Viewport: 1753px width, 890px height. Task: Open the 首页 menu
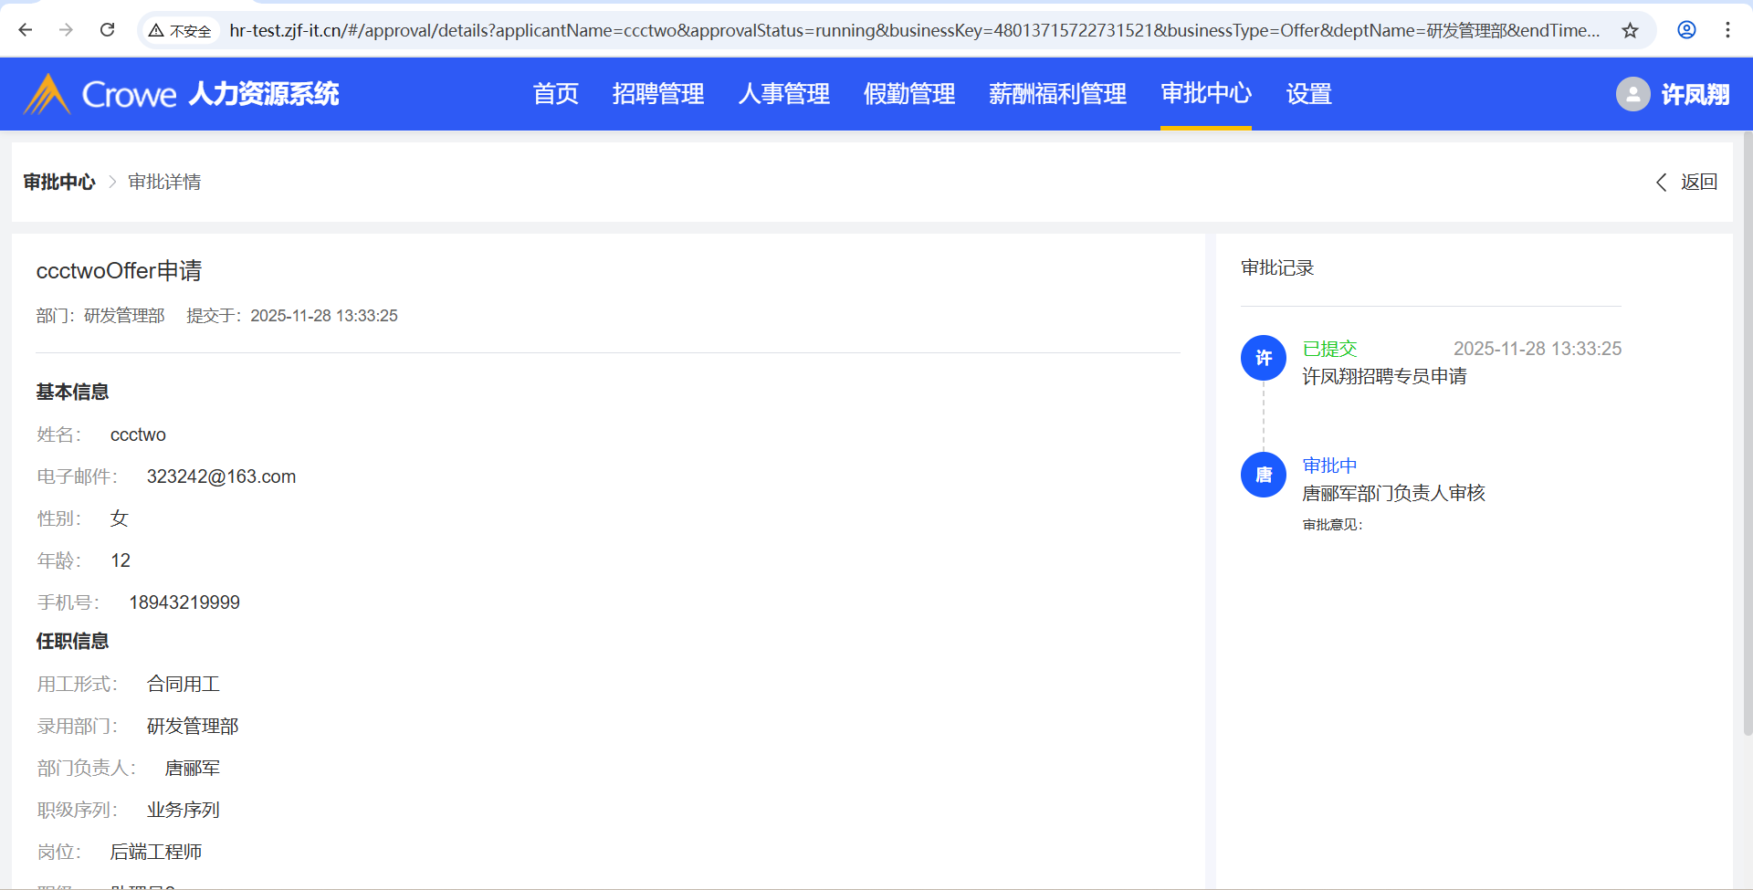tap(555, 94)
